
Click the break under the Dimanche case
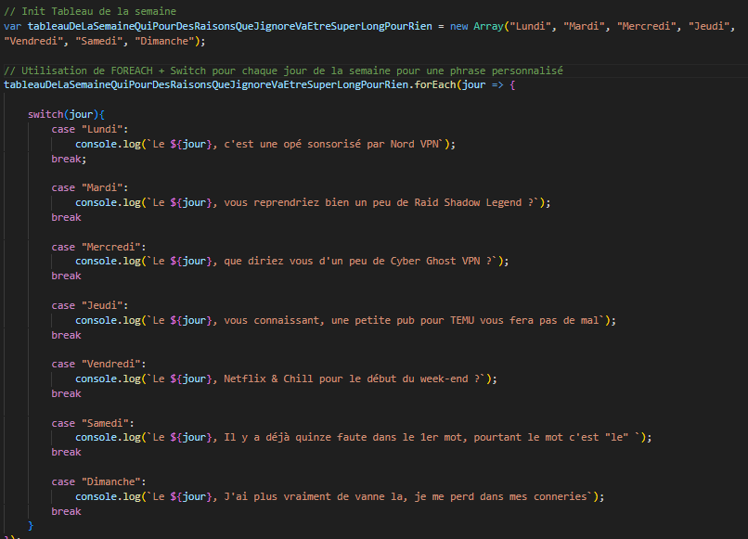(67, 511)
